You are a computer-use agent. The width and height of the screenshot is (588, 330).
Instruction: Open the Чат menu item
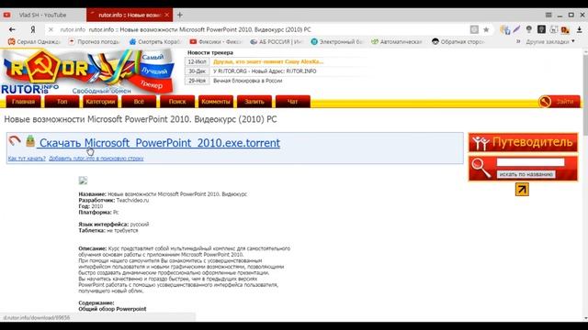pos(292,102)
